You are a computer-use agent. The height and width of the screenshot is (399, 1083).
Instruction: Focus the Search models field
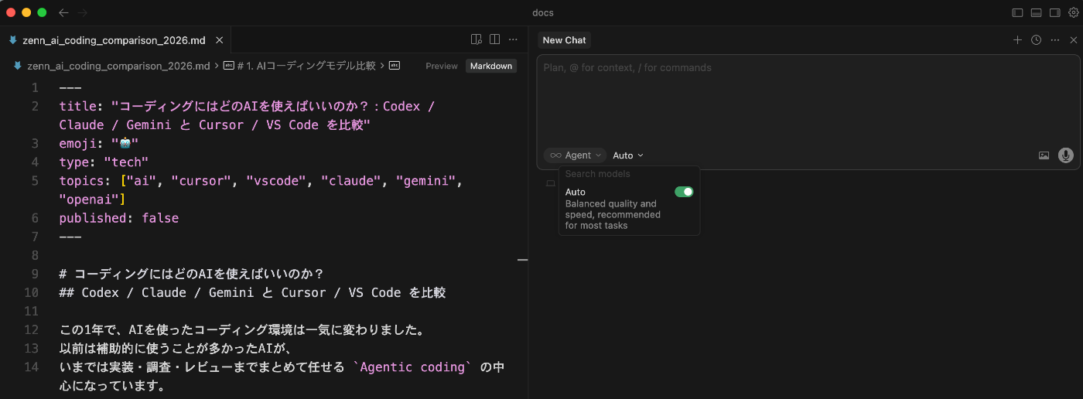[x=629, y=174]
